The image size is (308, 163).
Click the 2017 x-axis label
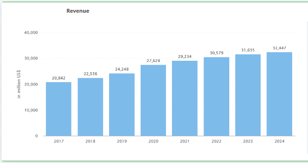point(59,141)
